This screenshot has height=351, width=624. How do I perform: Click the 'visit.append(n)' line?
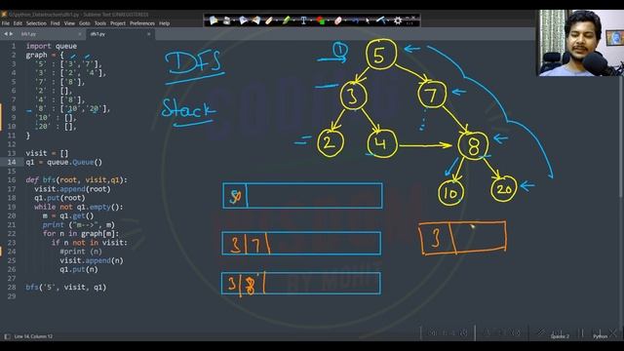tap(92, 260)
